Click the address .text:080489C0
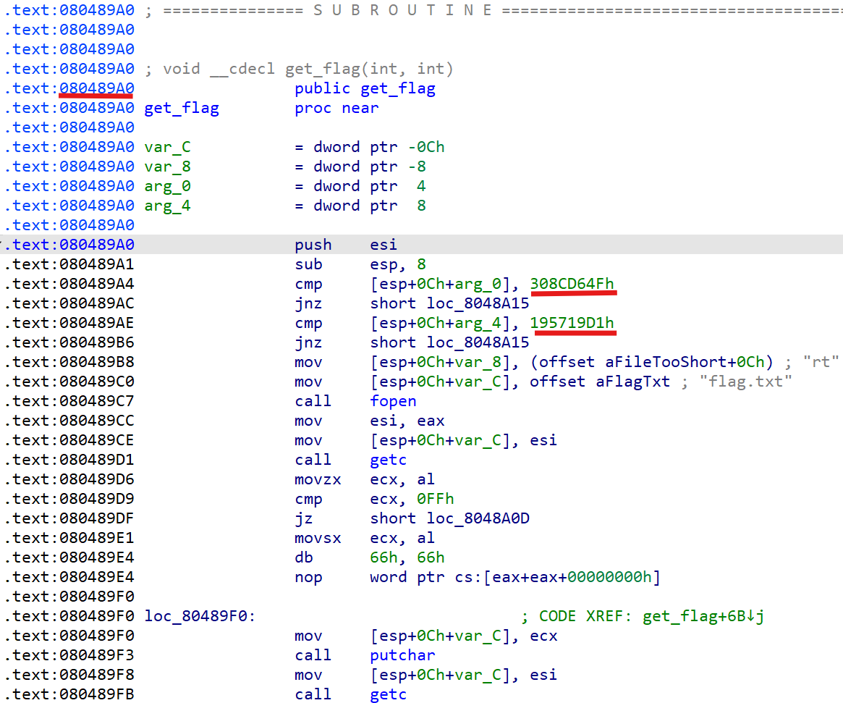 69,382
